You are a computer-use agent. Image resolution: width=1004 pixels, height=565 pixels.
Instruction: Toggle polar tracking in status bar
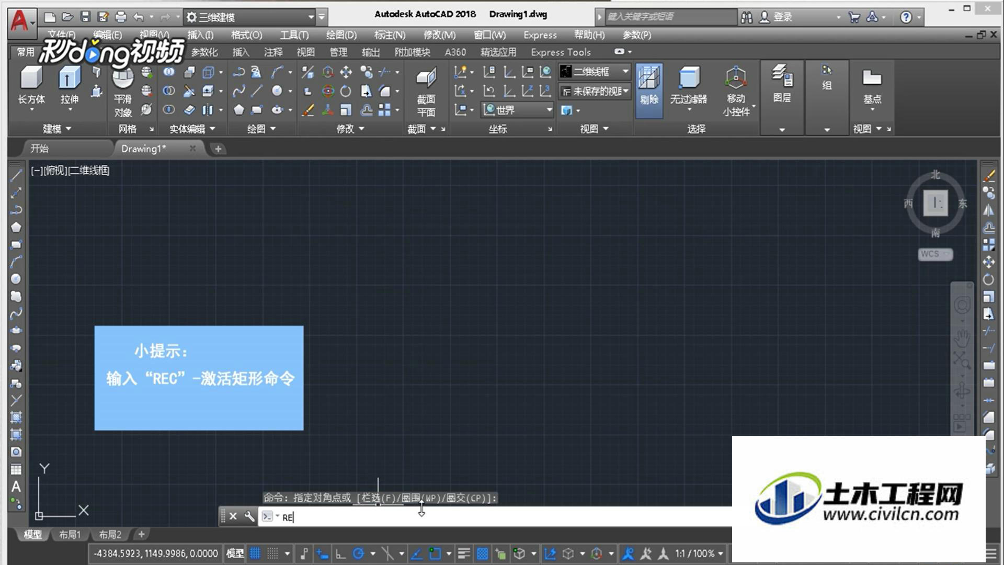click(x=358, y=553)
